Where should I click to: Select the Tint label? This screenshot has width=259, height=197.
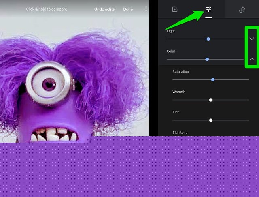coord(176,112)
